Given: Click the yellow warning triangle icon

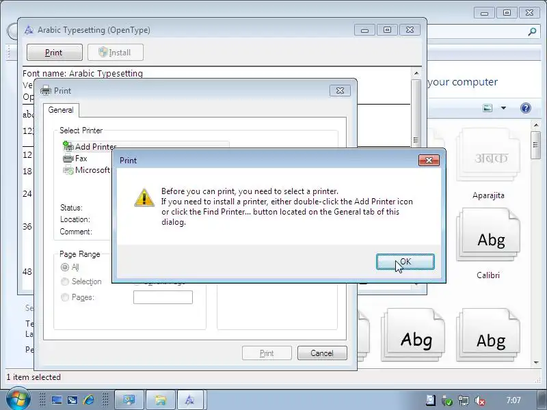Looking at the screenshot, I should click(x=144, y=197).
